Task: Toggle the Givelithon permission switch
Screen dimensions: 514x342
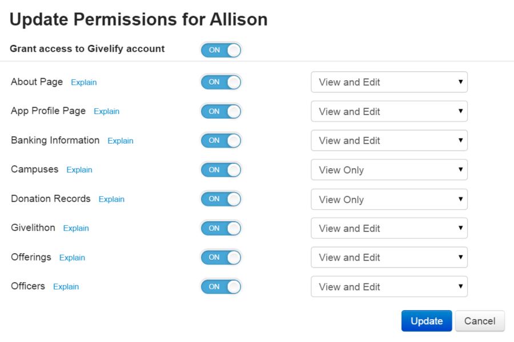Action: pyautogui.click(x=220, y=228)
